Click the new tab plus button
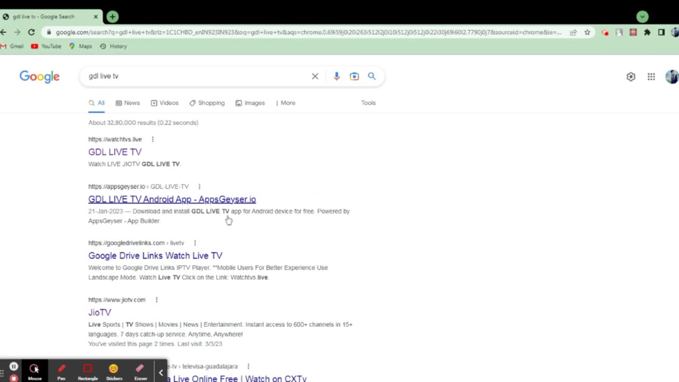The width and height of the screenshot is (679, 382). click(112, 17)
